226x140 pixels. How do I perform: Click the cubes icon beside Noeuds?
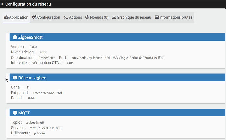point(87,17)
